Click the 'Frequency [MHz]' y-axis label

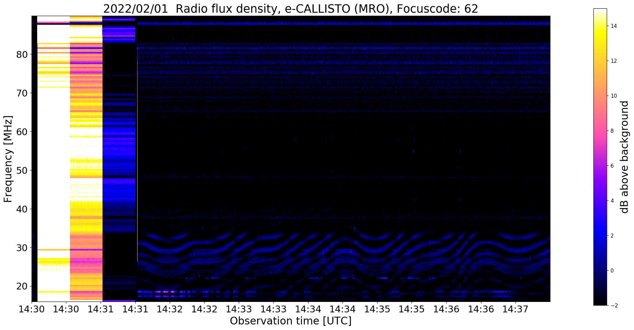(8, 159)
